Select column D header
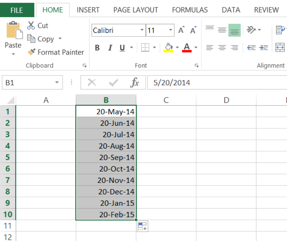 226,100
